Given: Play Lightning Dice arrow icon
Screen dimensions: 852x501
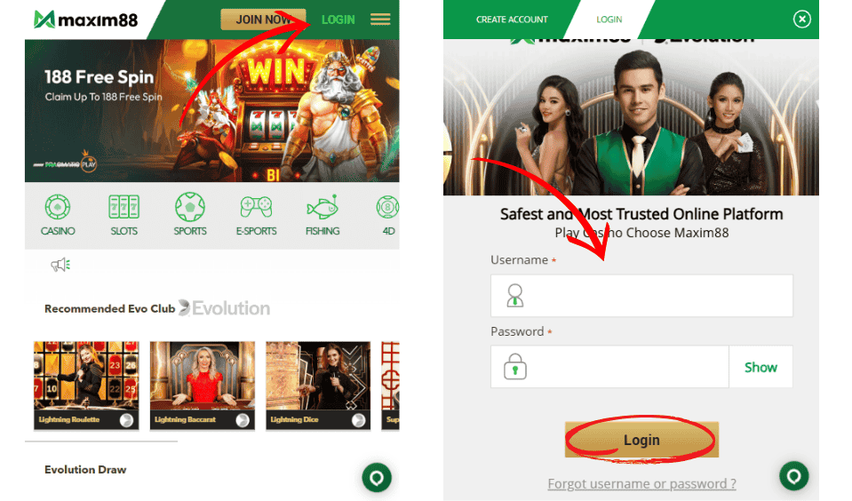Looking at the screenshot, I should click(x=359, y=420).
